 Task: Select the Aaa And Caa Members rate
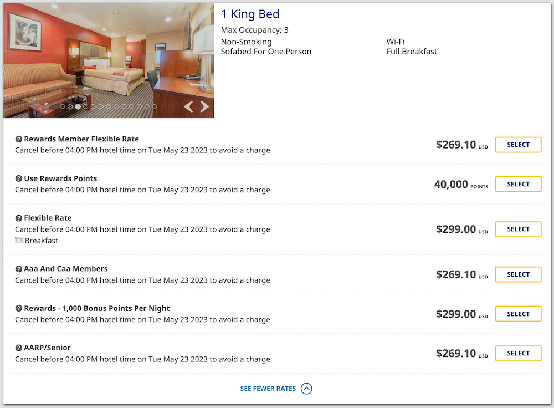(x=517, y=274)
